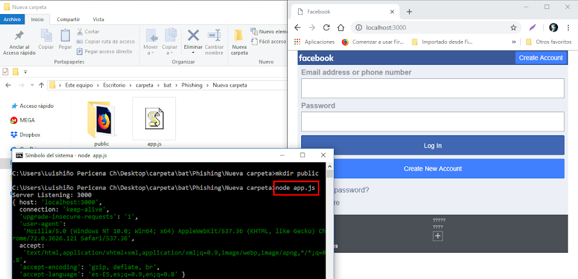This screenshot has height=279, width=578.
Task: Click the Log In button
Action: 433,146
